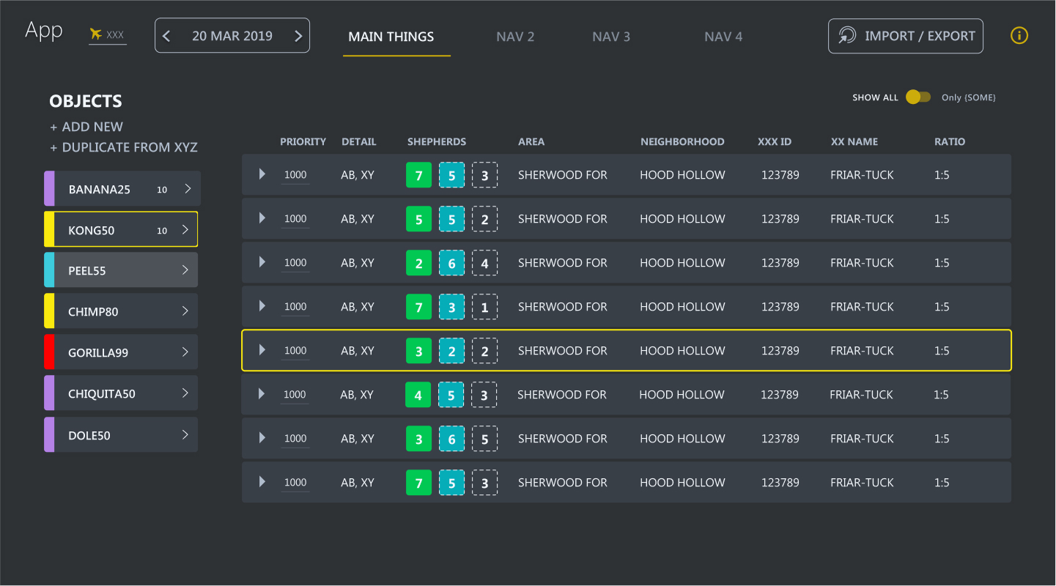Click dashed badge 1 in the 7-3-1 row
1056x586 pixels.
tap(485, 307)
